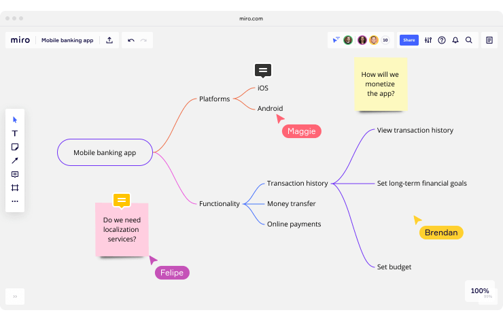503x321 pixels.
Task: Click the Mobile banking app board title
Action: tap(67, 40)
